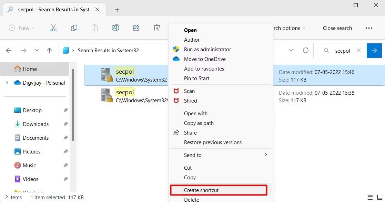385x202 pixels.
Task: Click the blue search arrow button
Action: pos(374,51)
